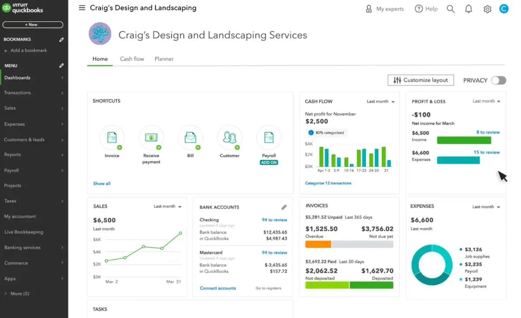Open the notifications bell icon
Image resolution: width=521 pixels, height=318 pixels.
pyautogui.click(x=468, y=9)
